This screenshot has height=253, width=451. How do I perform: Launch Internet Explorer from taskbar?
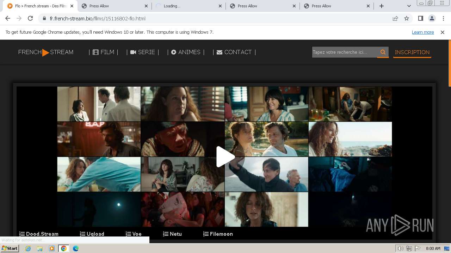click(28, 248)
